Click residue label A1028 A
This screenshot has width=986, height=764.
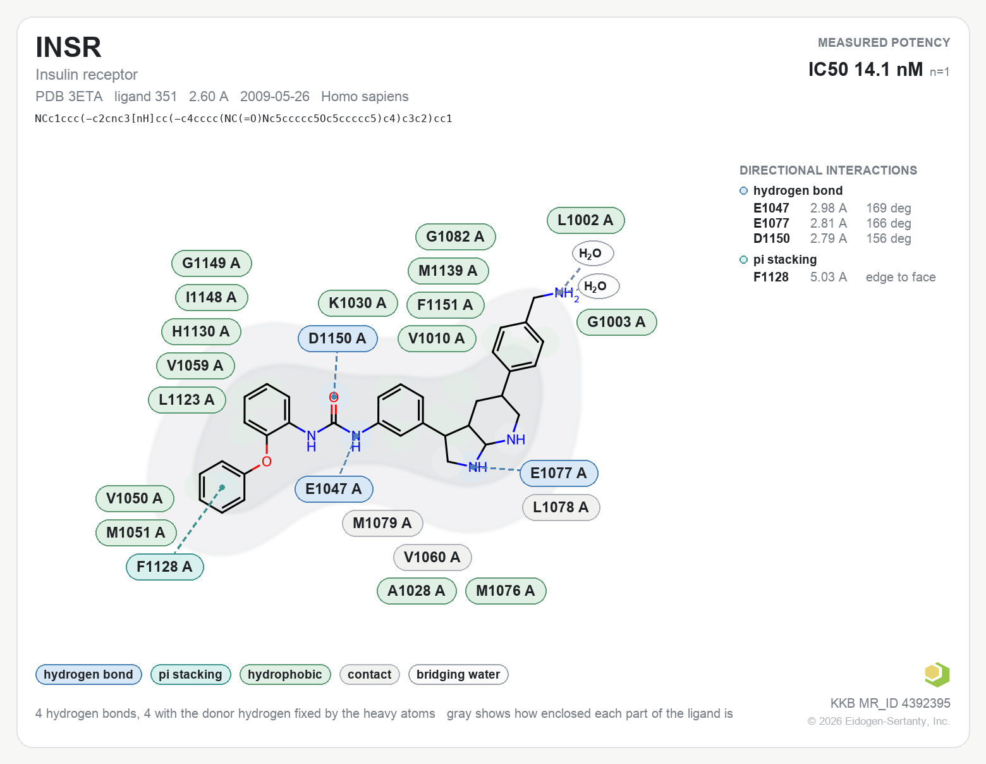point(417,591)
